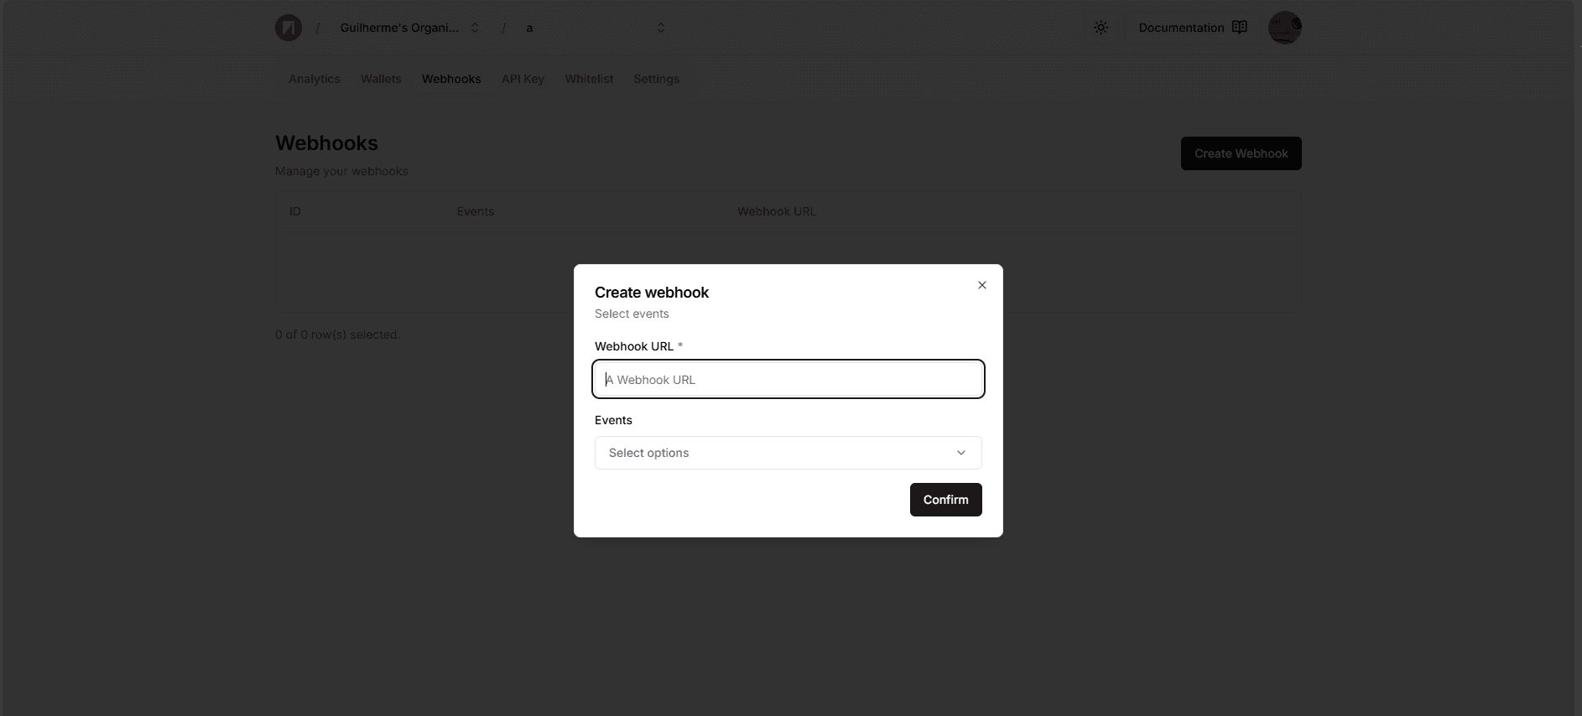
Task: Go to the API Key tab
Action: 523,79
